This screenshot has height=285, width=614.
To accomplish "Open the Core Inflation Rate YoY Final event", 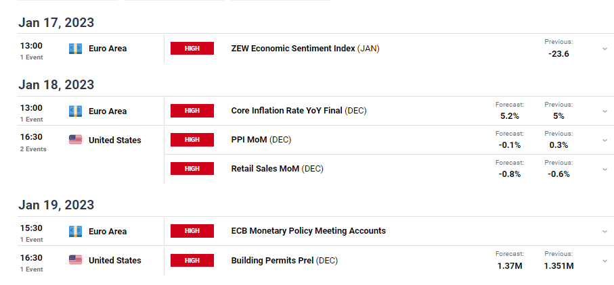I will coord(299,111).
